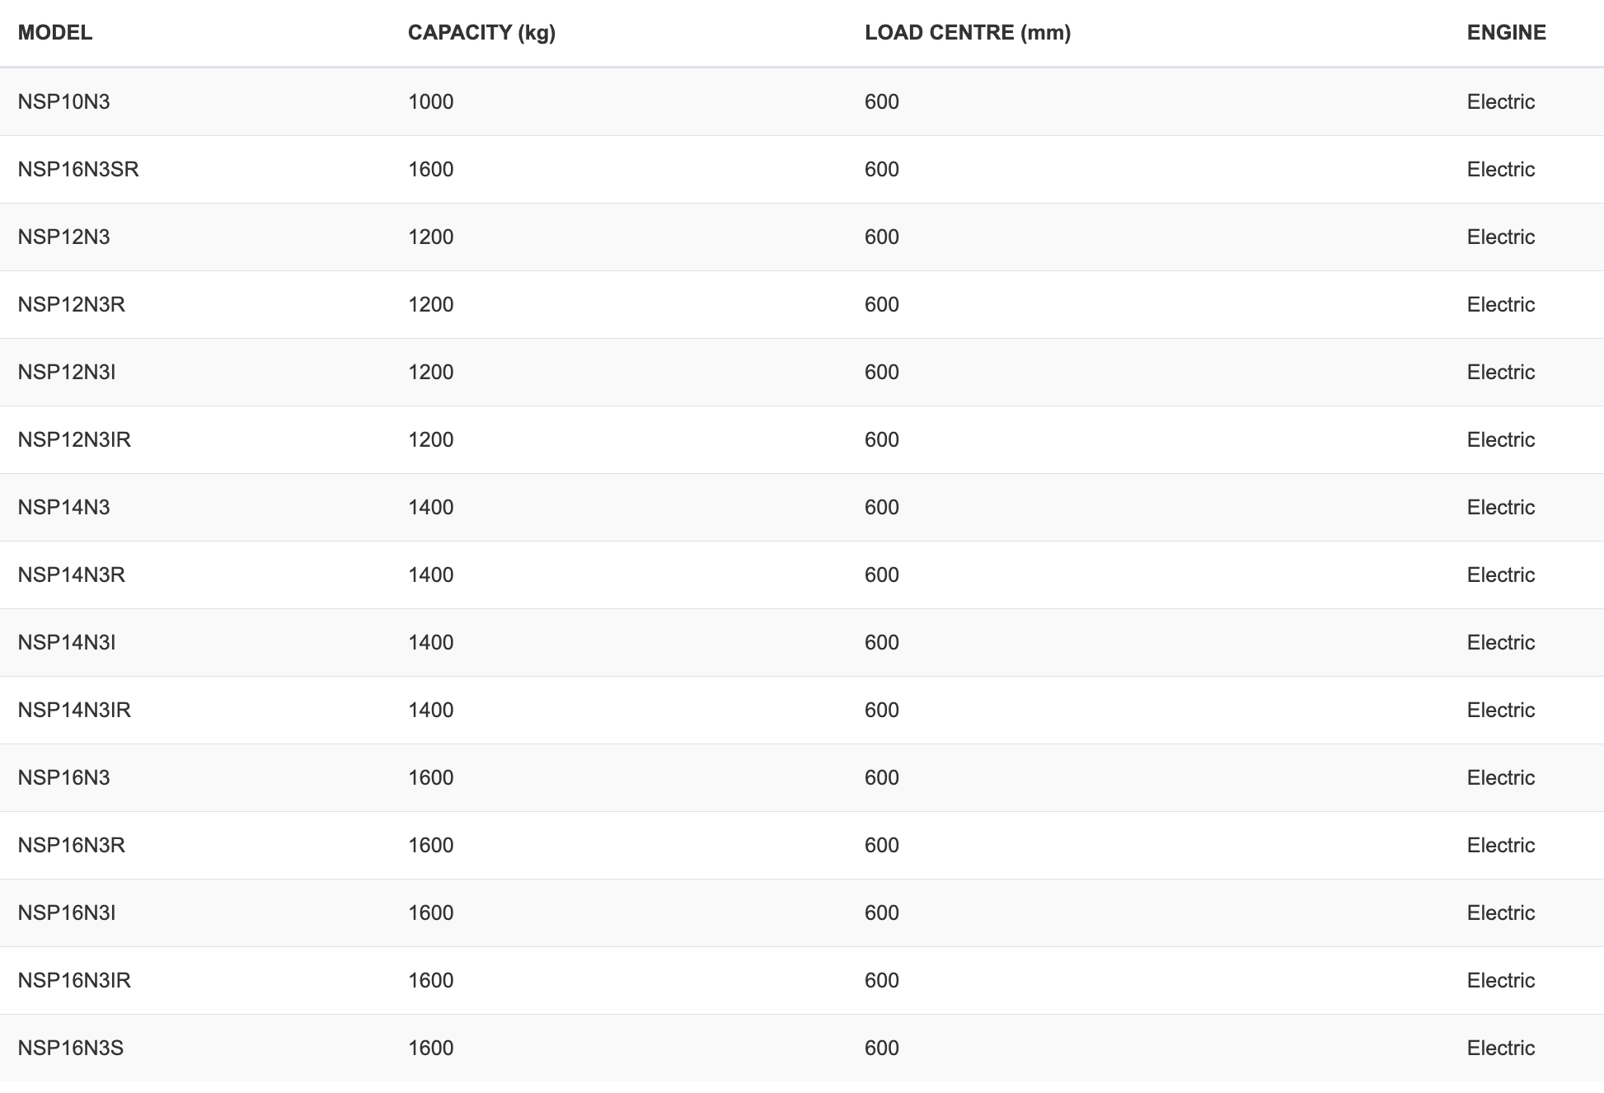
Task: Select the NSP14N3 row label
Action: point(63,507)
